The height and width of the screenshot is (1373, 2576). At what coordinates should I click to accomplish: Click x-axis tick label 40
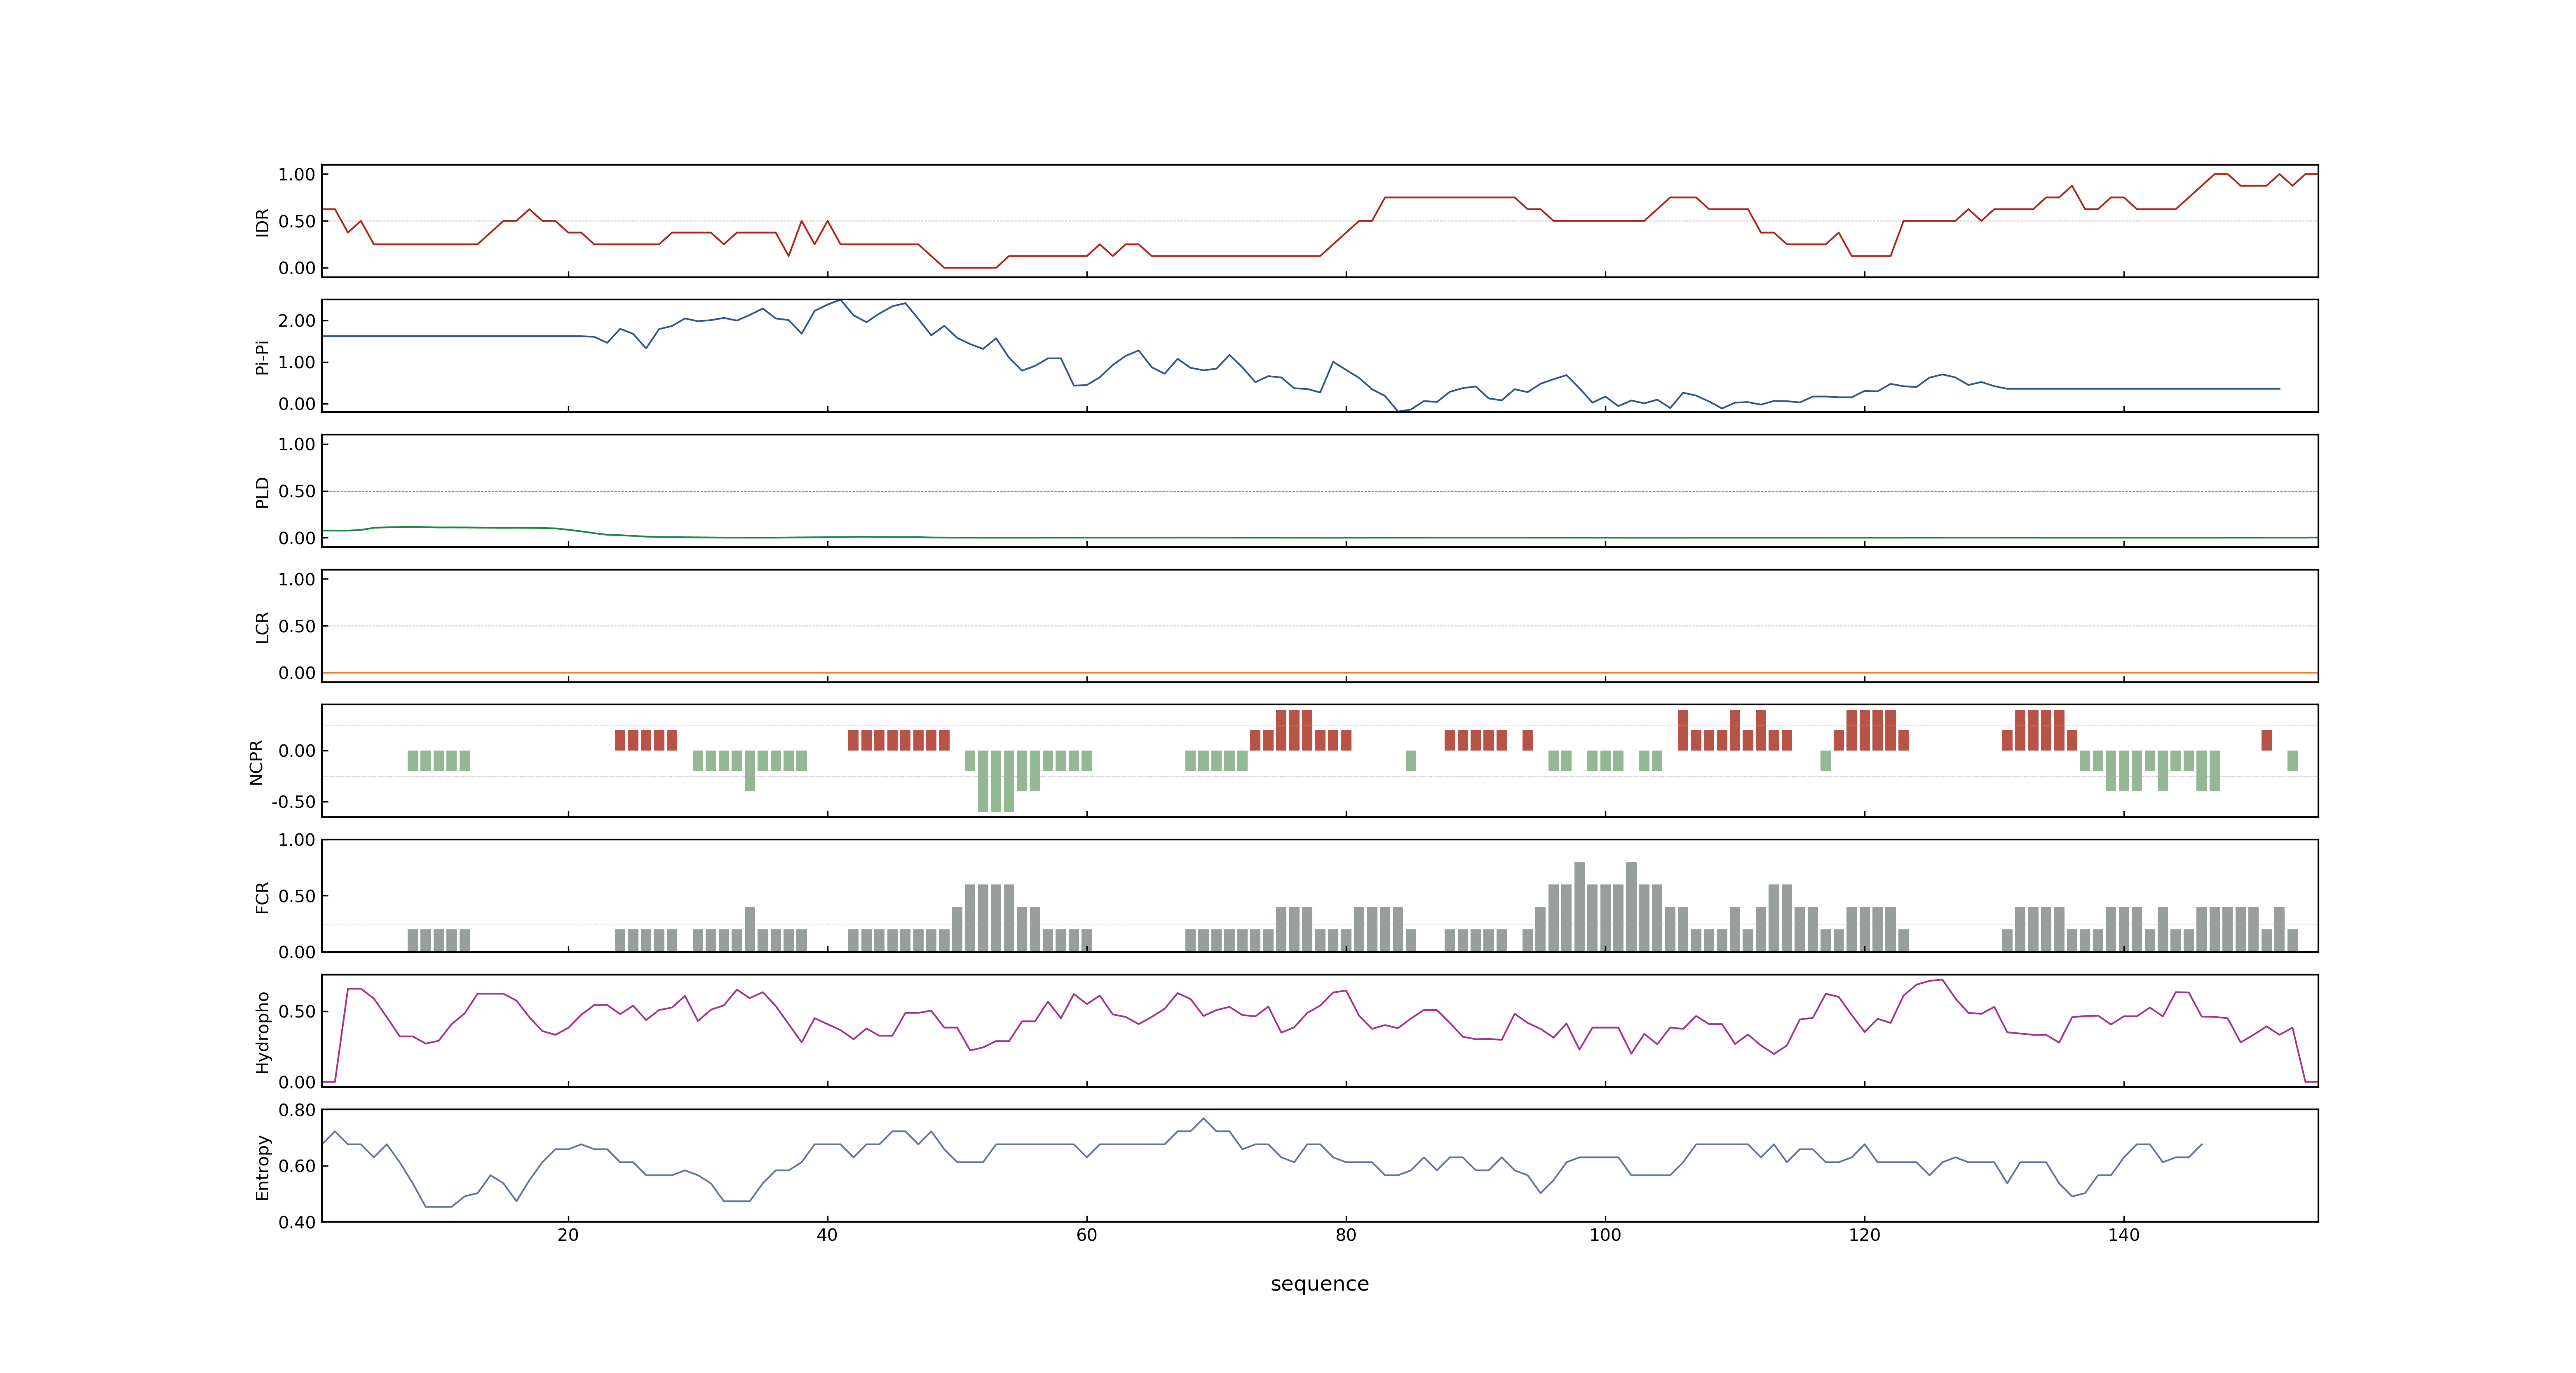(827, 1234)
